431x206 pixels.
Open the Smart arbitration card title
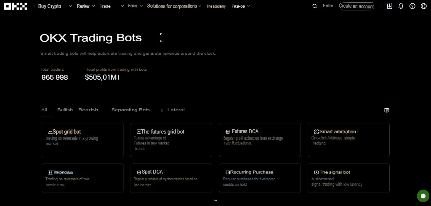click(338, 132)
